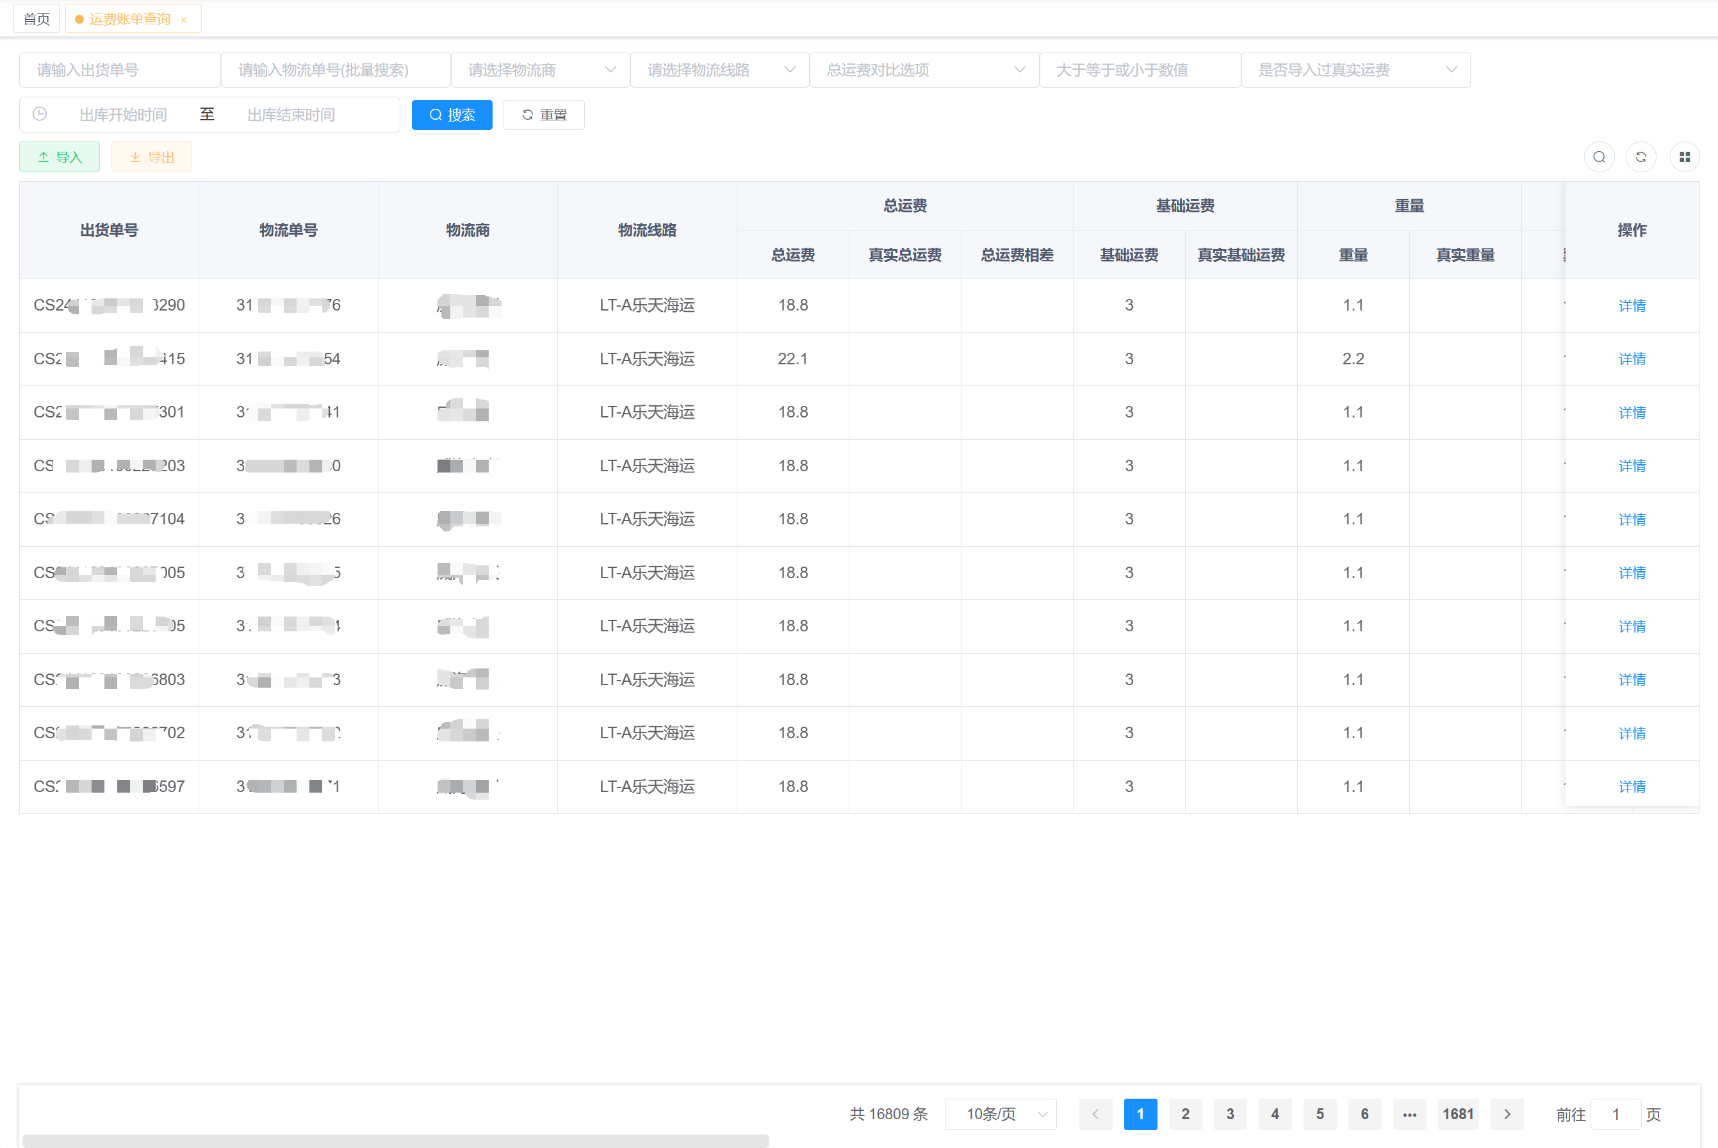The image size is (1718, 1148).
Task: Click the ellipsis more pages button
Action: click(x=1410, y=1113)
